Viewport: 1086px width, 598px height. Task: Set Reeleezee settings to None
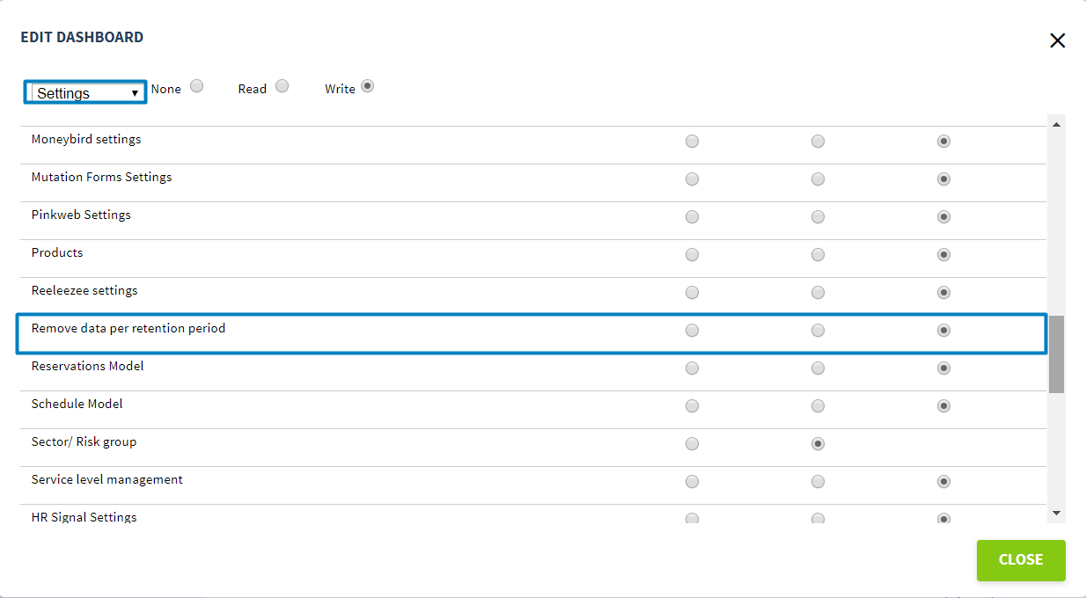(x=692, y=292)
